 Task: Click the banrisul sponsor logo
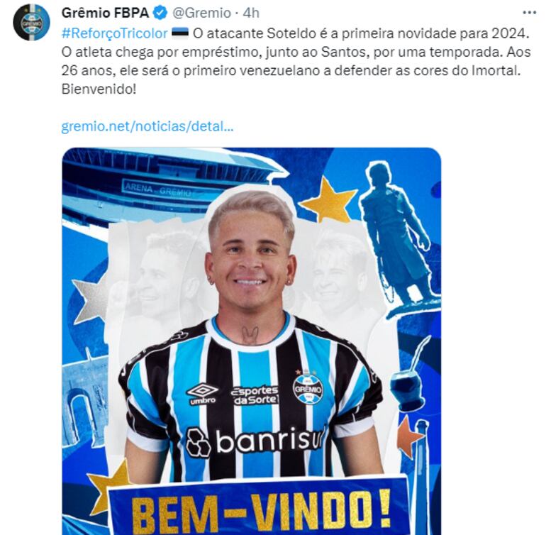[x=256, y=441]
